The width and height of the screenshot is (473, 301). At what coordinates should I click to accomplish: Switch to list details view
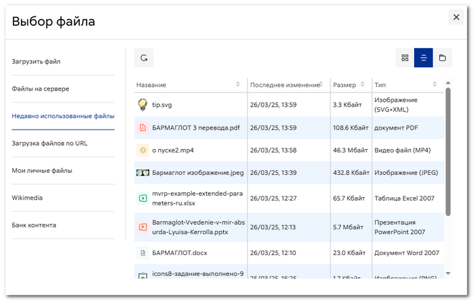click(x=423, y=58)
